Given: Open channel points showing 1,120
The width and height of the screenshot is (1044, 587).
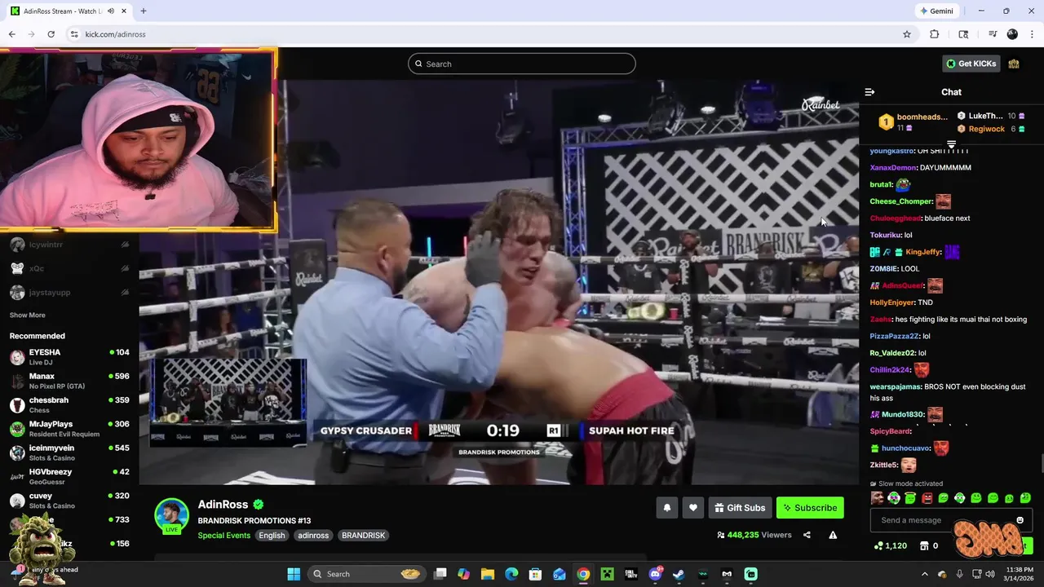Looking at the screenshot, I should point(890,545).
